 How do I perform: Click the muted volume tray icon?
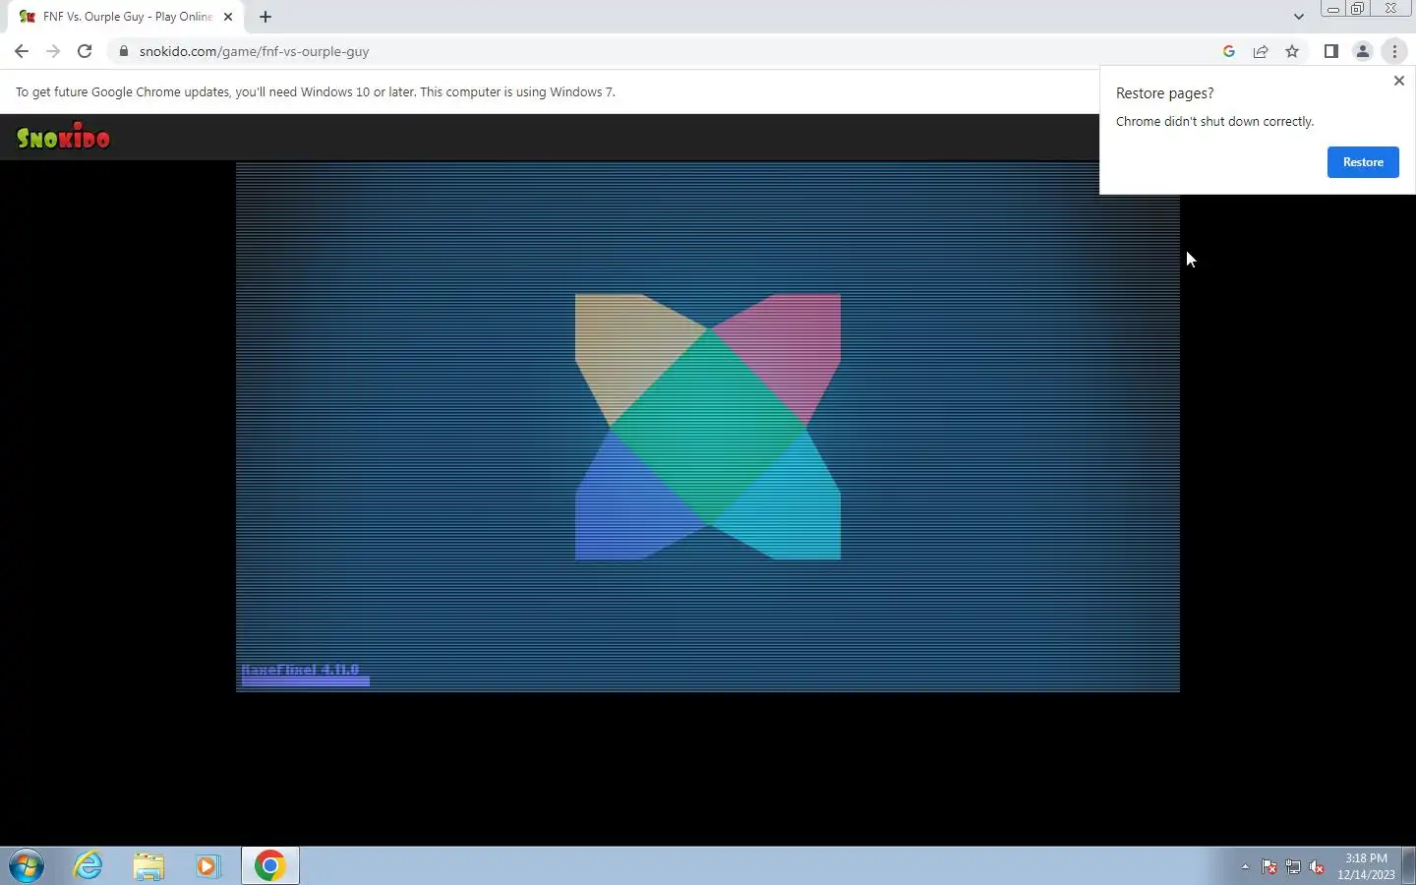(x=1317, y=866)
